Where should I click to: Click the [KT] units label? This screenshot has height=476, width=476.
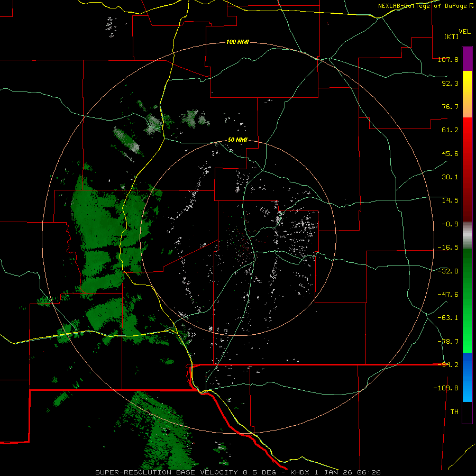tap(452, 36)
